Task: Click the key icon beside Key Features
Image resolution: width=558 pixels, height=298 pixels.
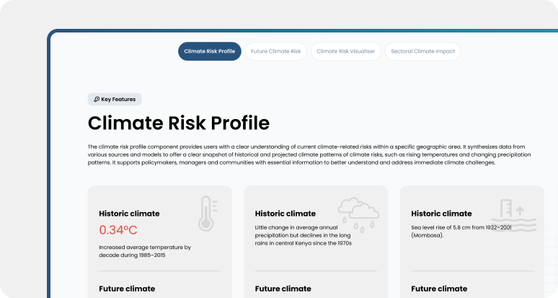Action: (97, 100)
